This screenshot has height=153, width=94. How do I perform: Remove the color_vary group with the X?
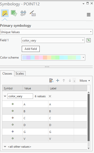[50, 96]
